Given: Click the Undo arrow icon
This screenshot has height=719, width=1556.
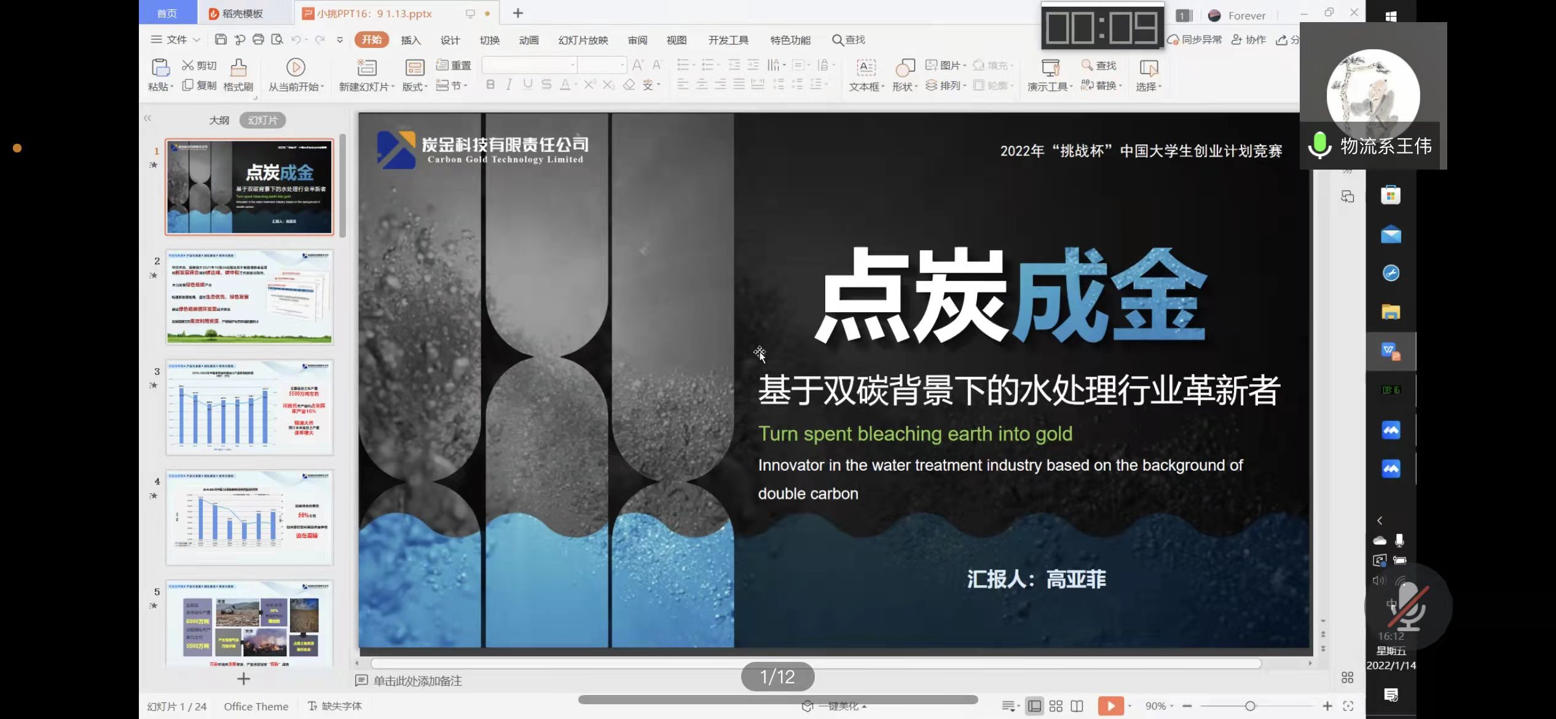Looking at the screenshot, I should [296, 39].
